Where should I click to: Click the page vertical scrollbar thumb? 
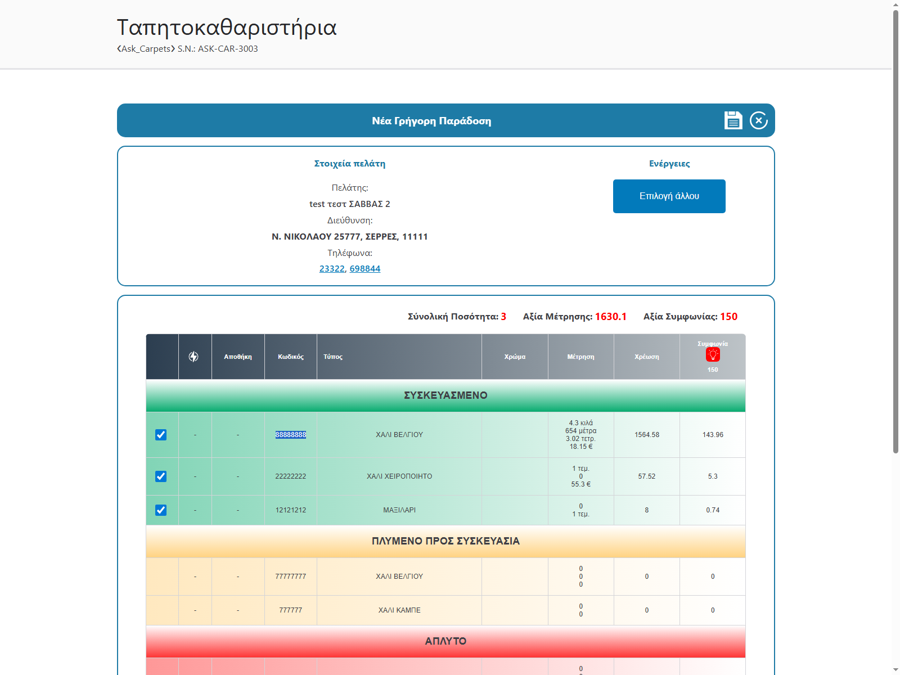(895, 231)
